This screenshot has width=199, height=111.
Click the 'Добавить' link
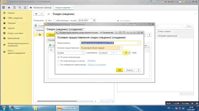click(91, 60)
